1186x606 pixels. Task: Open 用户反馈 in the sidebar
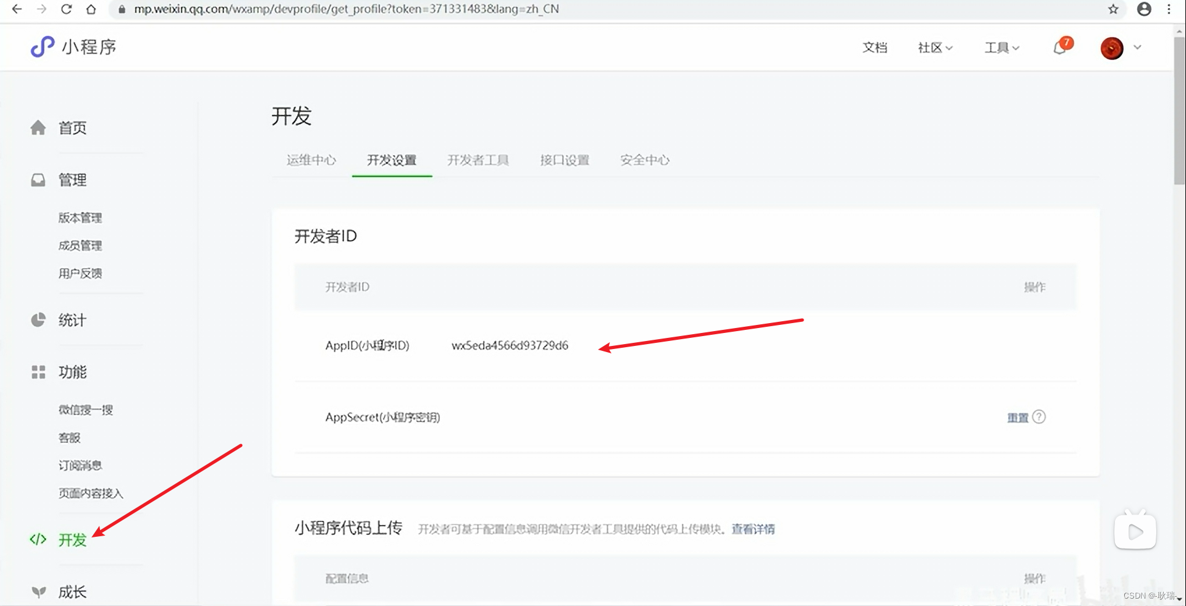(80, 273)
